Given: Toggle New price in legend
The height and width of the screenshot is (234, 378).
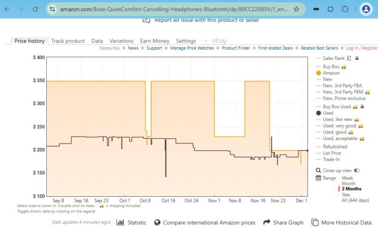Looking at the screenshot, I should click(x=327, y=79).
